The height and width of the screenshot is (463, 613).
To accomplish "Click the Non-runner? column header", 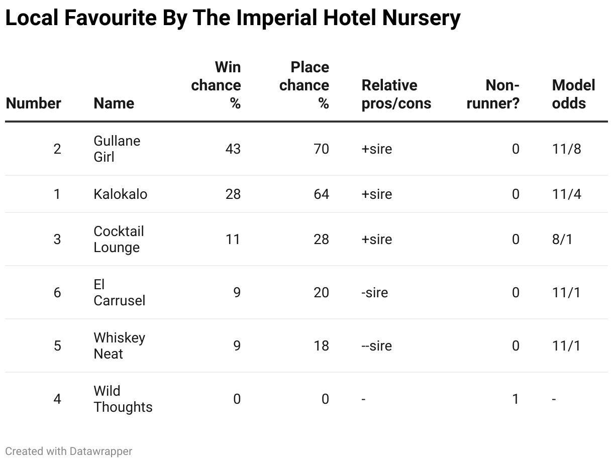I will pyautogui.click(x=493, y=94).
